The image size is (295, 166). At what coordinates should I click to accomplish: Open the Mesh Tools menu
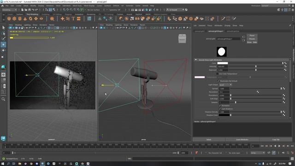[77, 6]
